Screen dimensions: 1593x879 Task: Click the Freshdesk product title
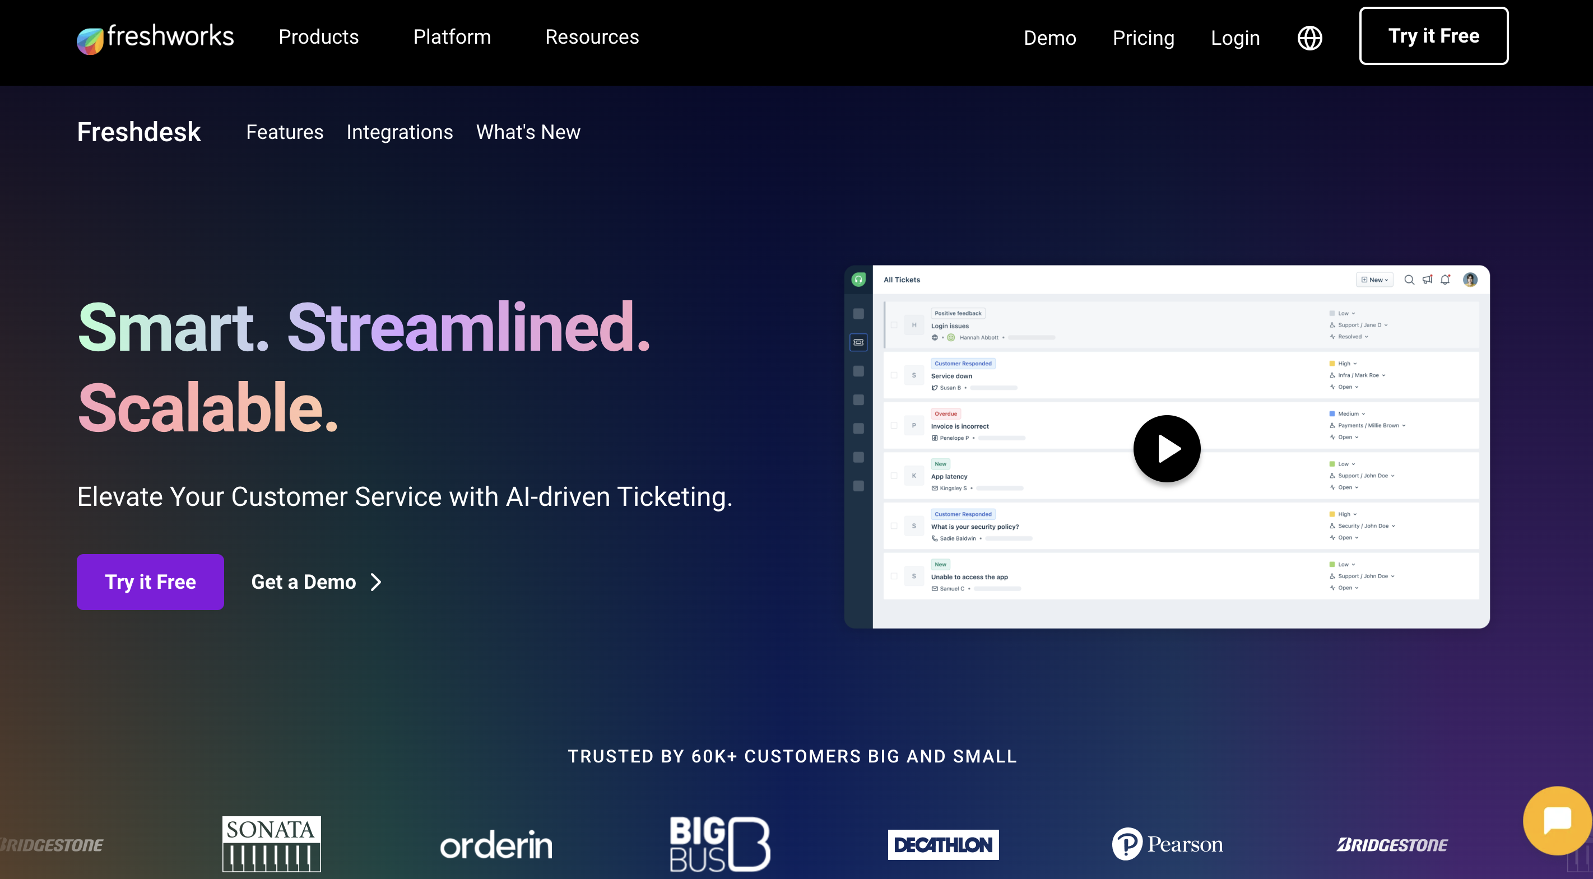(x=138, y=132)
